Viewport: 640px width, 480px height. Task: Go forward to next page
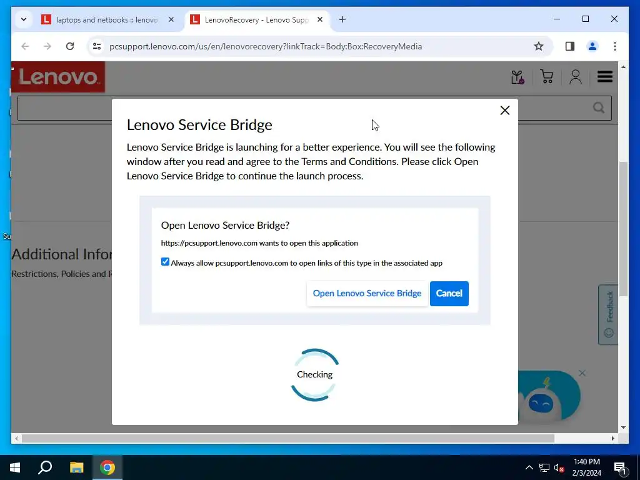click(47, 46)
